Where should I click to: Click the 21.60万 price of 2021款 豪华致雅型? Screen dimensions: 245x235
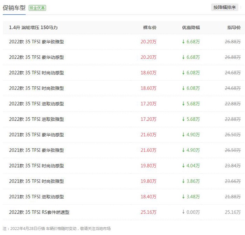coord(148,150)
